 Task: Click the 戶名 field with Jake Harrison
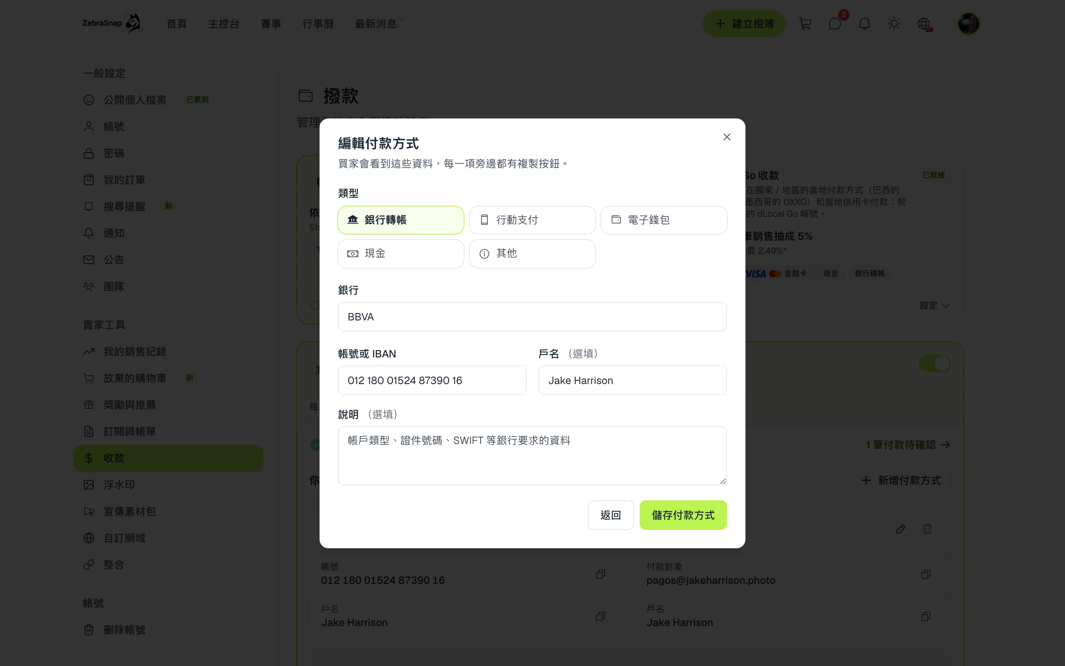(x=632, y=380)
